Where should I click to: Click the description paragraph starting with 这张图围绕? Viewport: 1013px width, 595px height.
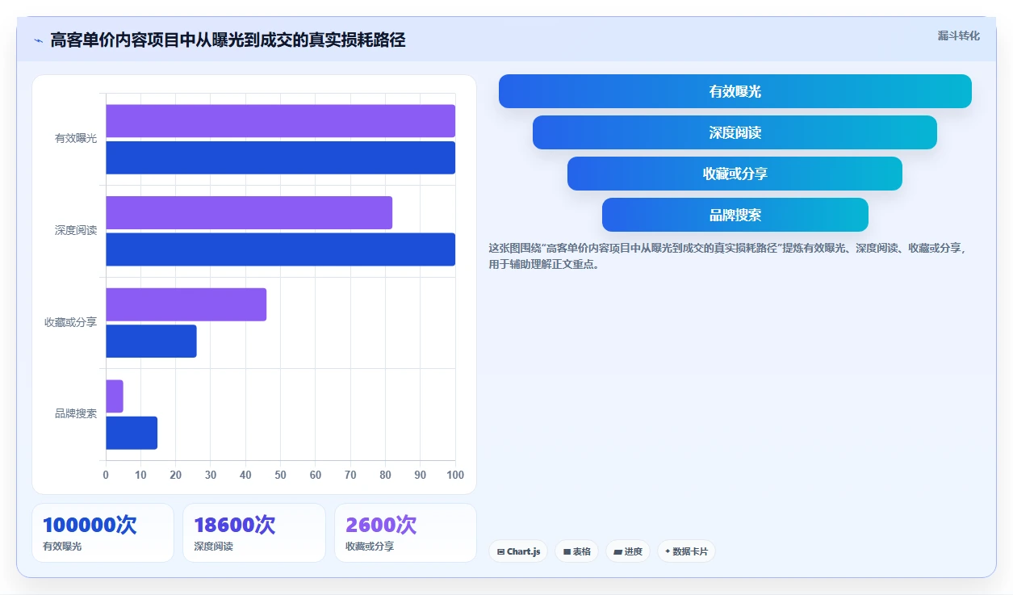tap(728, 256)
